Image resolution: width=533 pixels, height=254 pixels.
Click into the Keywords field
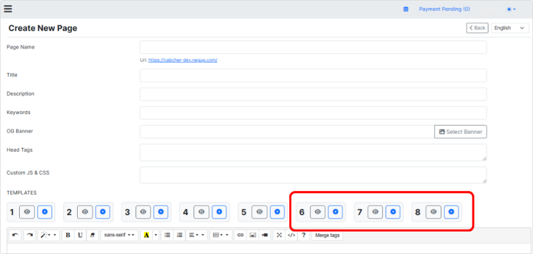coord(313,113)
